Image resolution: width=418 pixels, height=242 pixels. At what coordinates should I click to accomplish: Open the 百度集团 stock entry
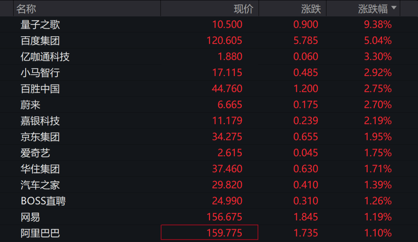pyautogui.click(x=40, y=41)
